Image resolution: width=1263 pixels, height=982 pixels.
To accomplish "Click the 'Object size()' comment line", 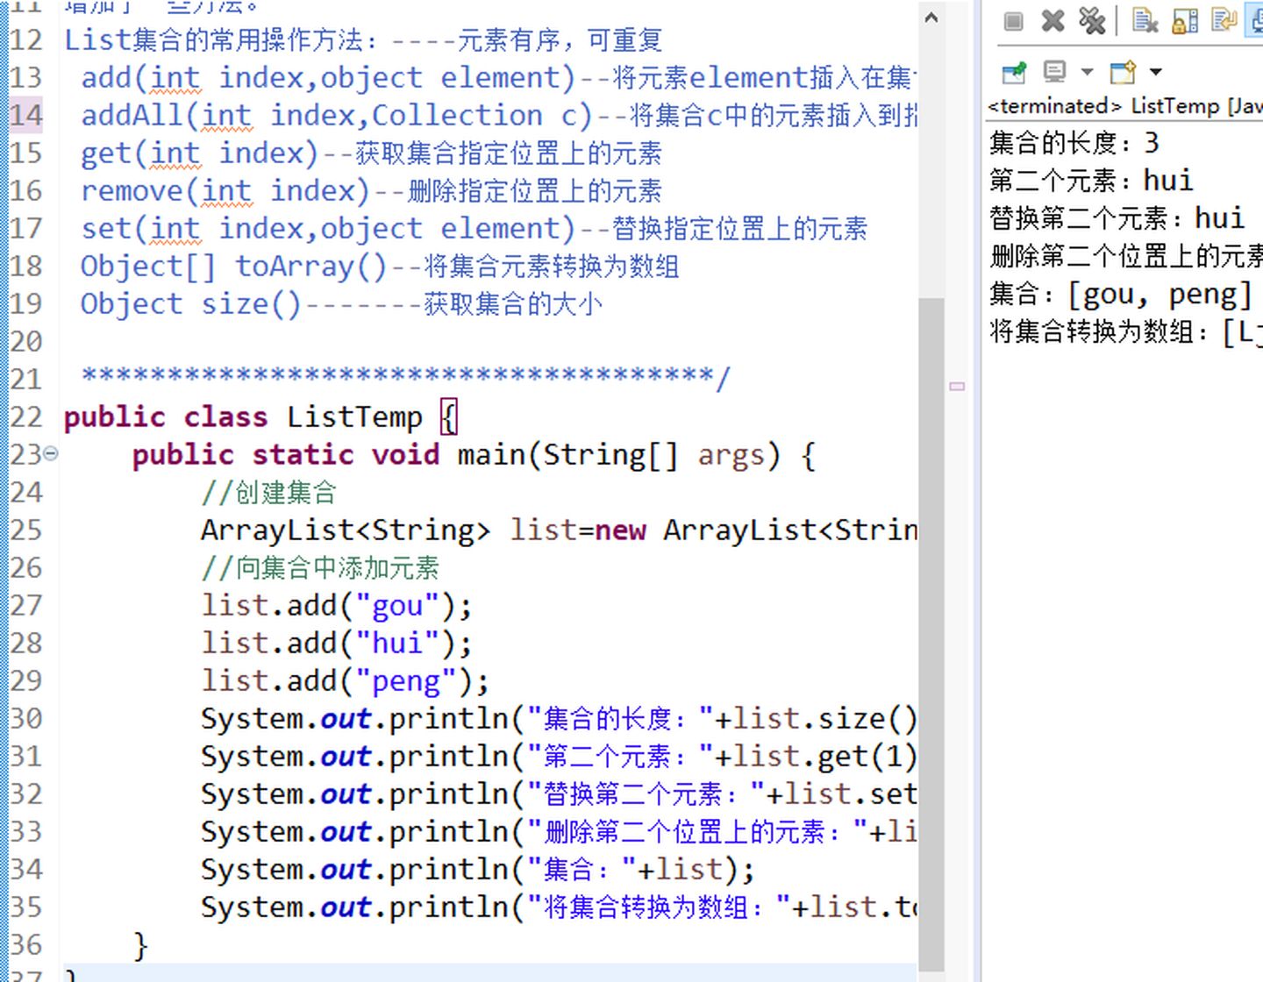I will pyautogui.click(x=341, y=303).
